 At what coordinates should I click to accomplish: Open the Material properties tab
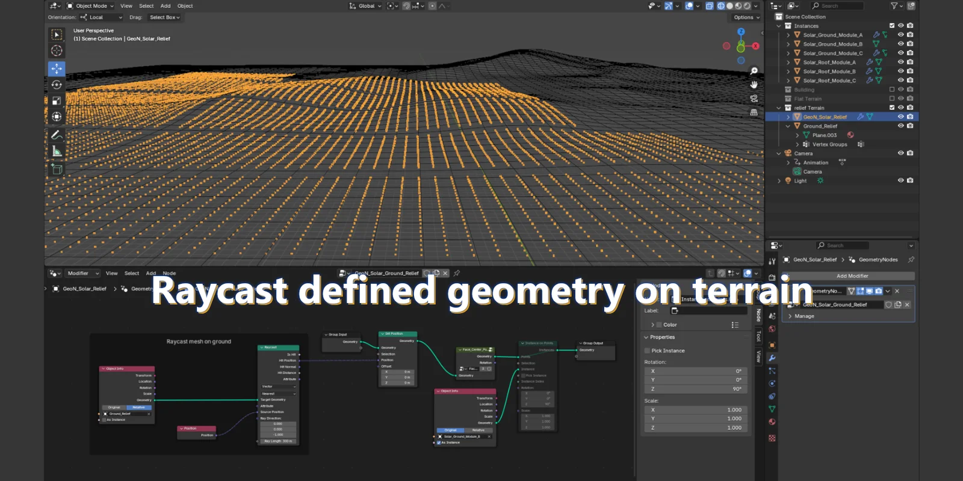[772, 421]
